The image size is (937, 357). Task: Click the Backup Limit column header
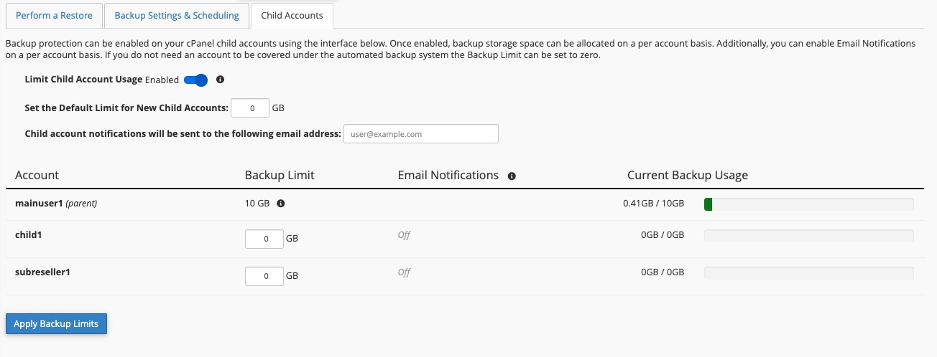[x=280, y=175]
